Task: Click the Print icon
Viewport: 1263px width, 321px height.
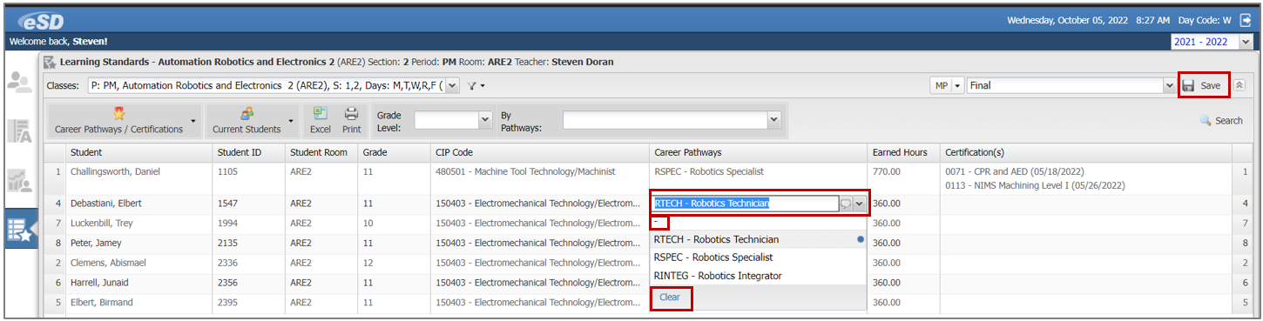Action: tap(351, 120)
